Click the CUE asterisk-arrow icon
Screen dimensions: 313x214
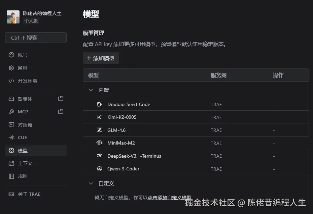coord(11,138)
